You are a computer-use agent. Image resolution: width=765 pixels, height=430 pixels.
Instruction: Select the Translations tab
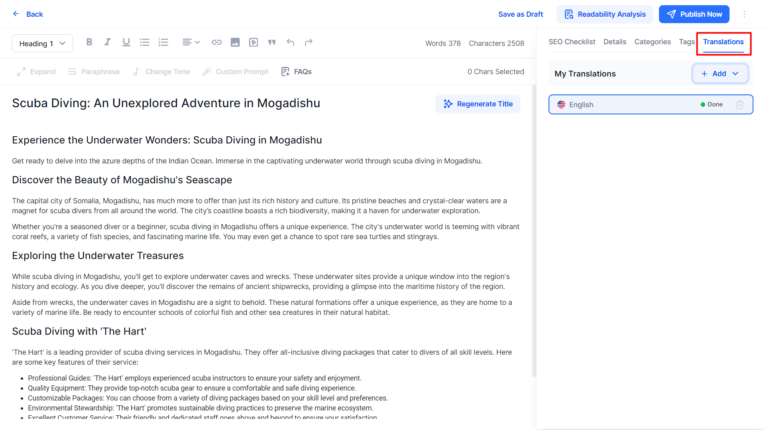click(x=723, y=42)
